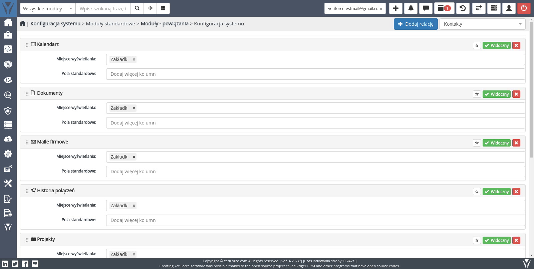Click the breadcrumb home icon

(x=23, y=23)
